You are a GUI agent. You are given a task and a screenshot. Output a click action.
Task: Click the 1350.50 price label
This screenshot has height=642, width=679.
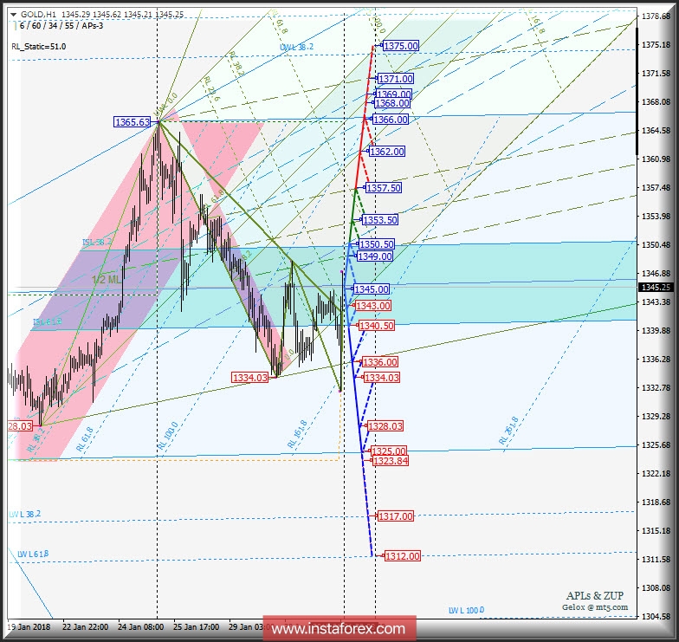tap(376, 244)
